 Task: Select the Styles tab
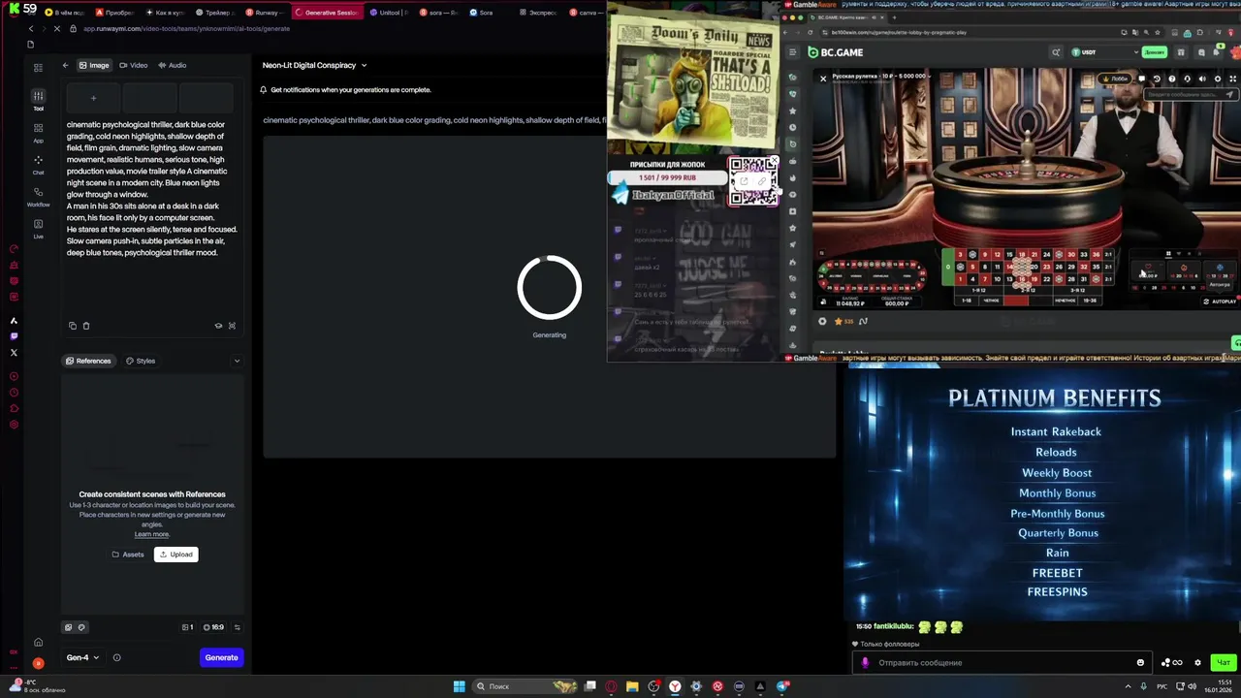click(x=141, y=361)
